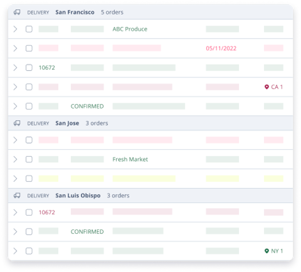Click the San Luis Obispo group header name
301x272 pixels.
click(x=78, y=195)
